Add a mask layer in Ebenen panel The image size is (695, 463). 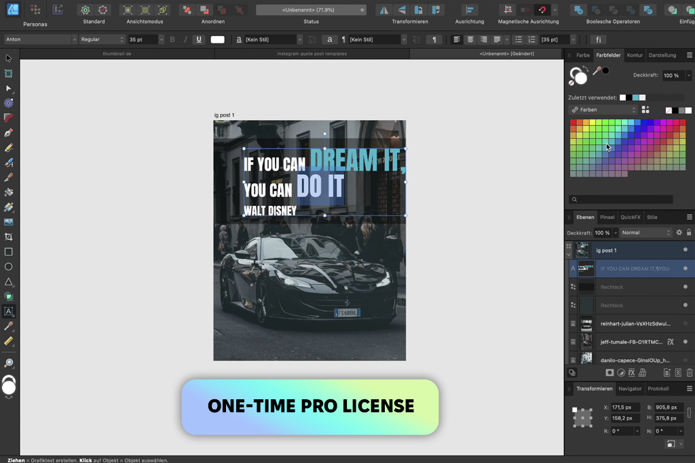[610, 373]
